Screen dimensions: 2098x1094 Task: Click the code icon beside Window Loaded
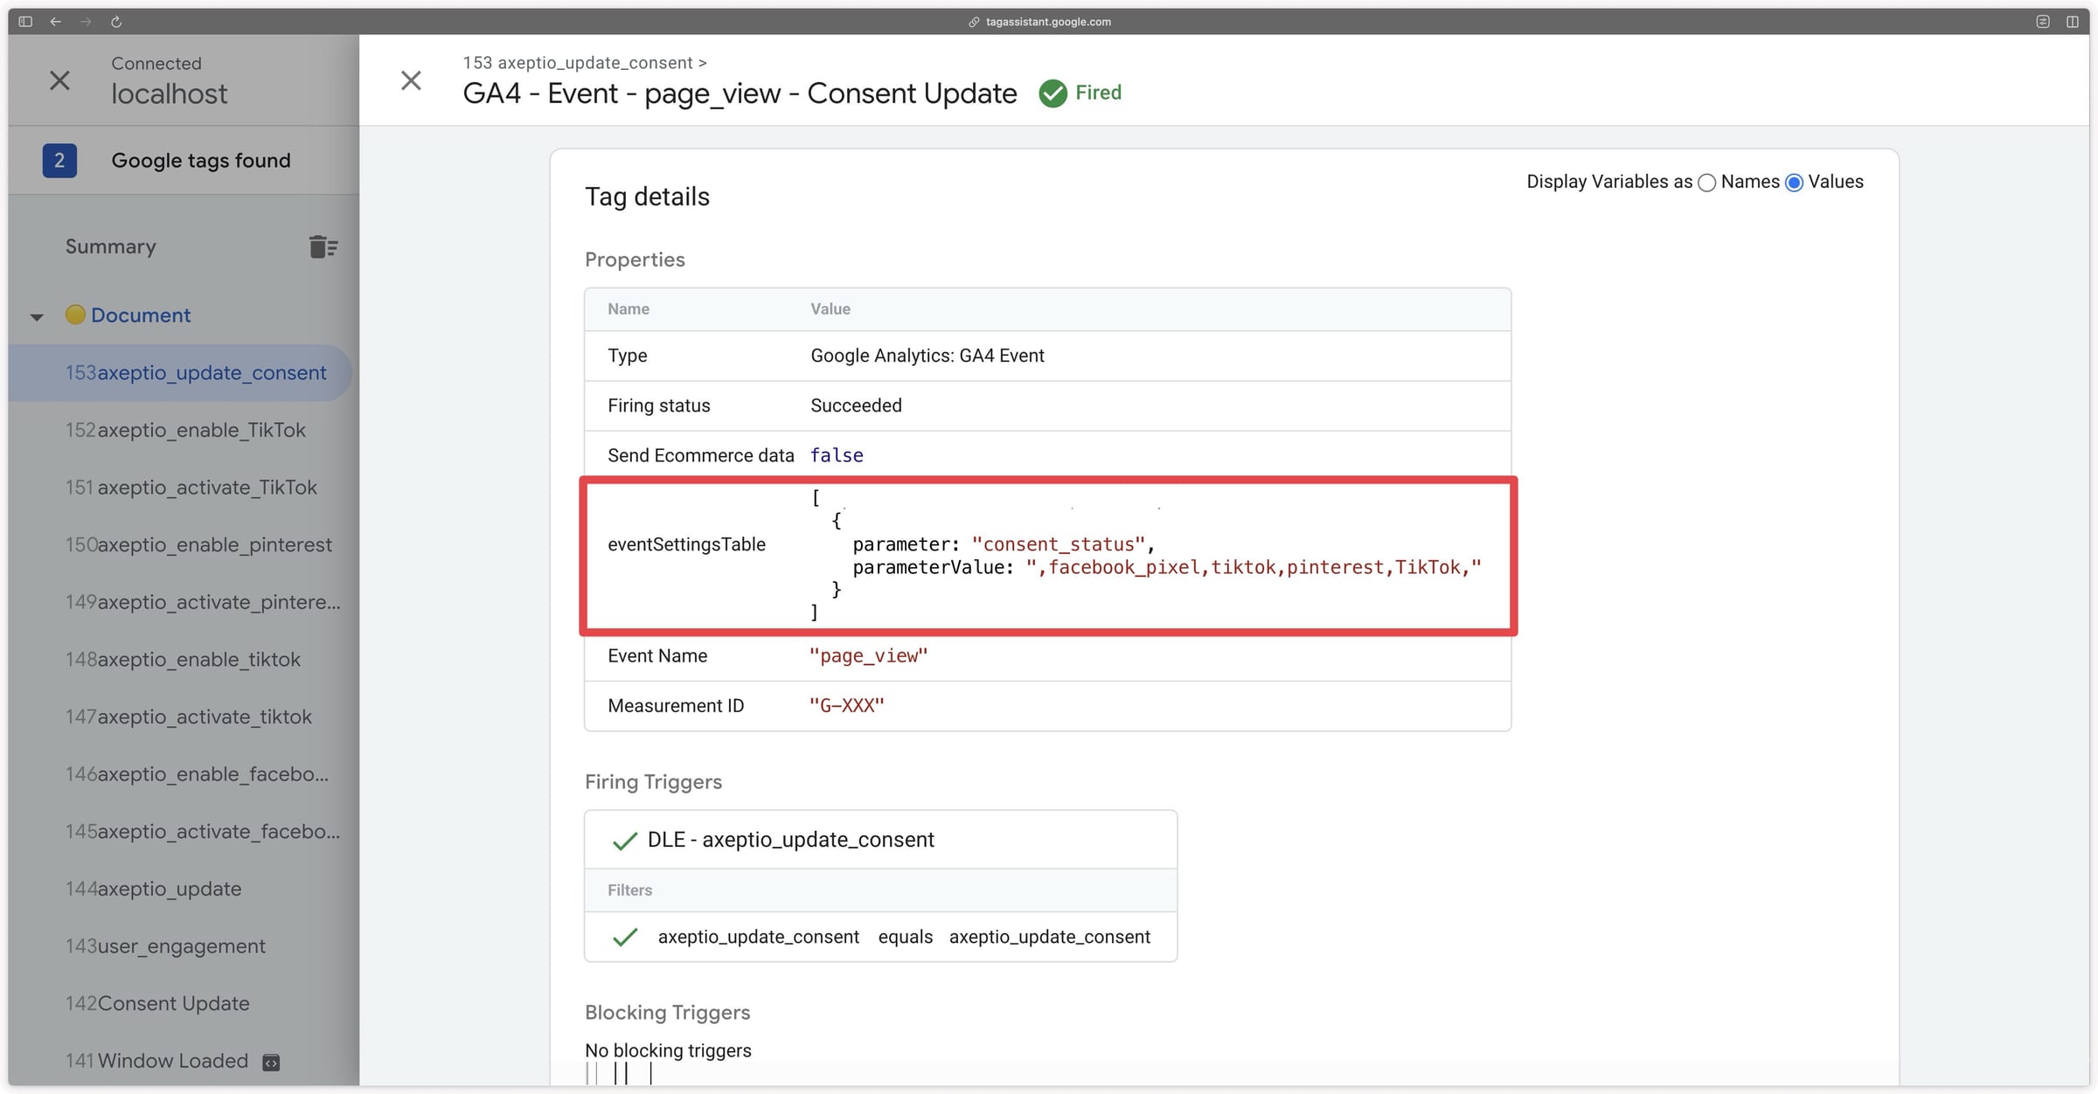pyautogui.click(x=271, y=1063)
